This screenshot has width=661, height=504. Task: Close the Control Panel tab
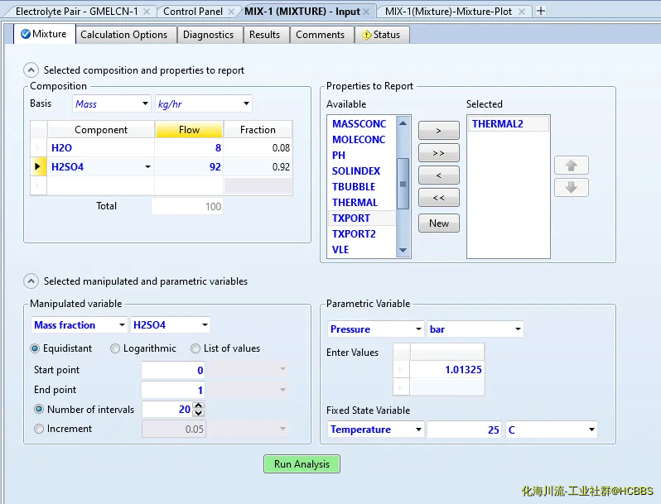tap(230, 12)
